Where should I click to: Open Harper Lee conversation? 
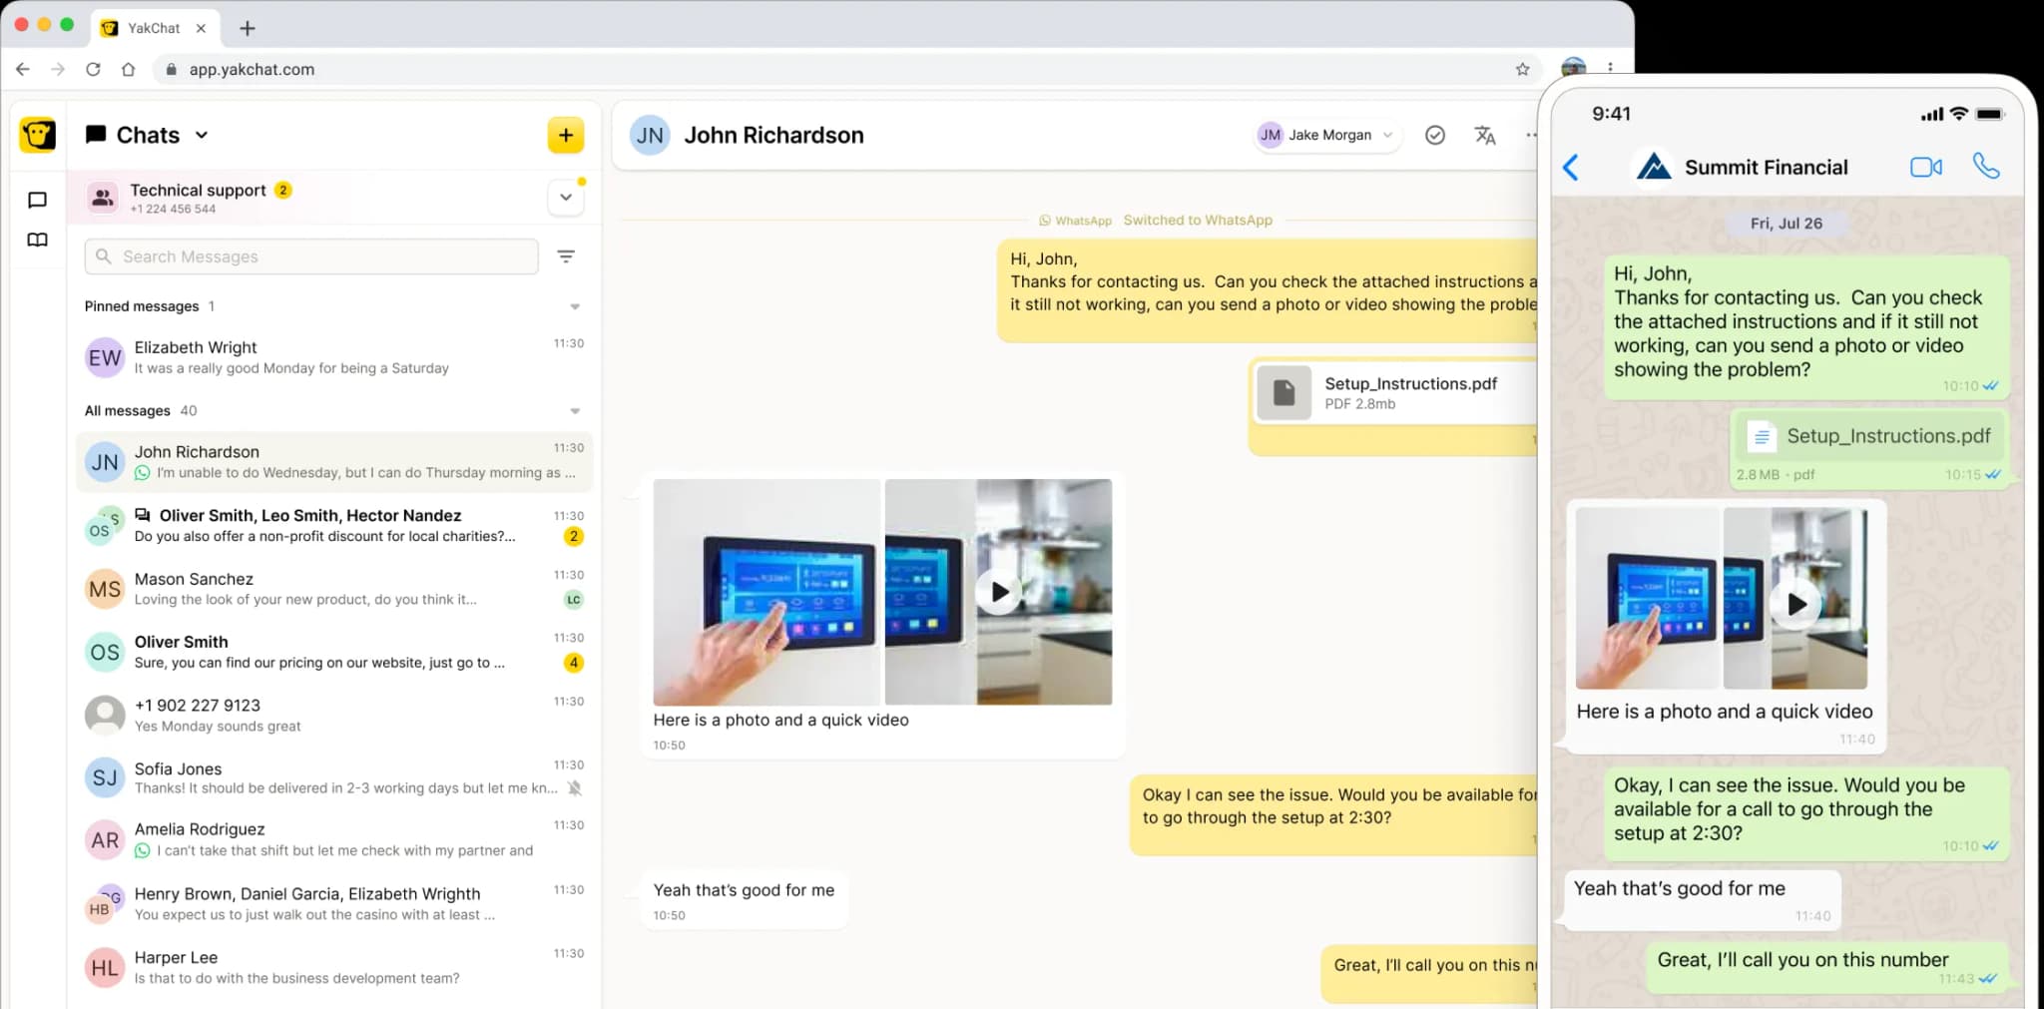pyautogui.click(x=334, y=967)
